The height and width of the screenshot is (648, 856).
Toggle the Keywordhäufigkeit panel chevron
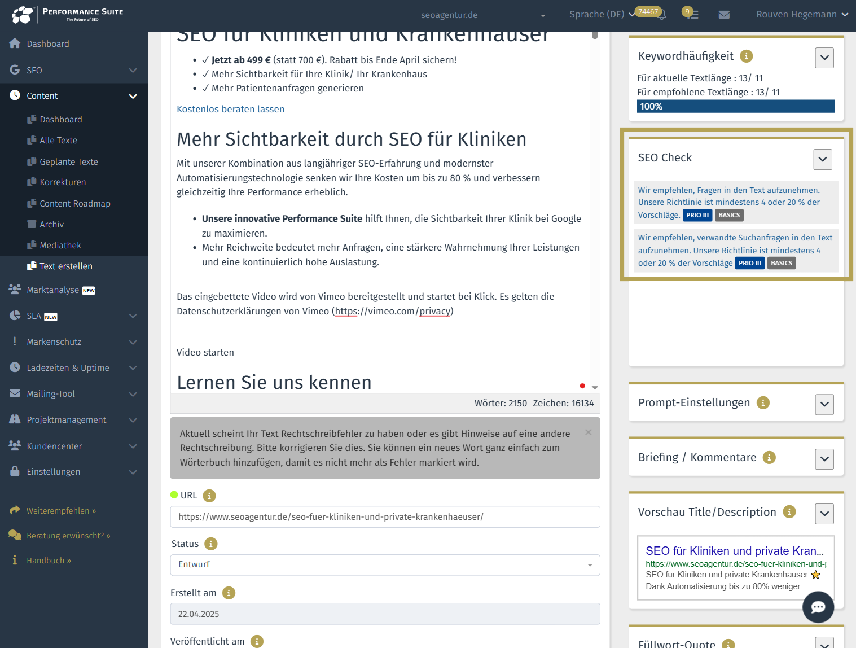pos(824,58)
